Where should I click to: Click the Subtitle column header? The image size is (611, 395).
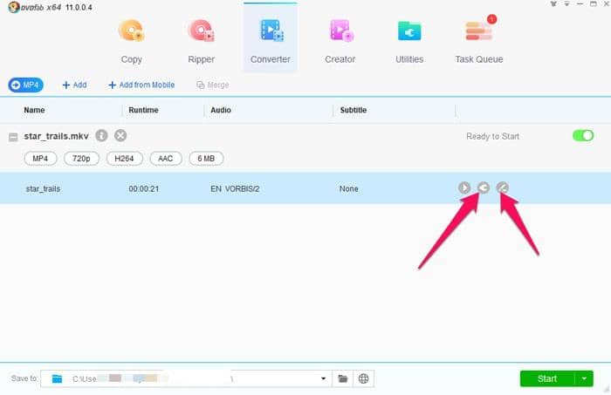coord(353,110)
